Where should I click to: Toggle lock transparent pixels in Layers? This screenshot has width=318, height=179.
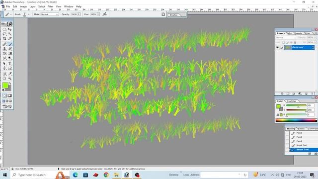(x=284, y=42)
